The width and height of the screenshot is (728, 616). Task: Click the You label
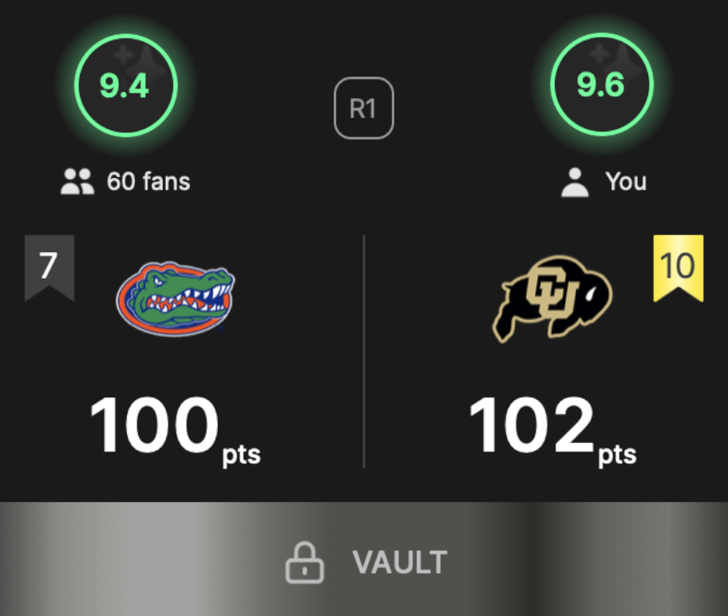pos(626,181)
